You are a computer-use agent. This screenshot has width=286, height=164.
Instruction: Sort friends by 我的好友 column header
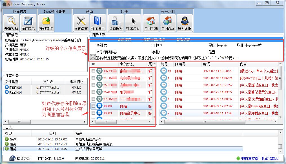tap(133, 64)
